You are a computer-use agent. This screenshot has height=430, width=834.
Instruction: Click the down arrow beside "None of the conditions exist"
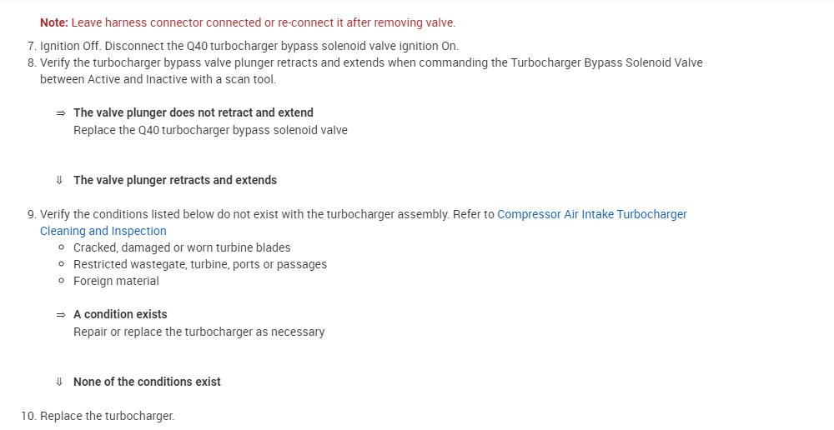pos(60,382)
